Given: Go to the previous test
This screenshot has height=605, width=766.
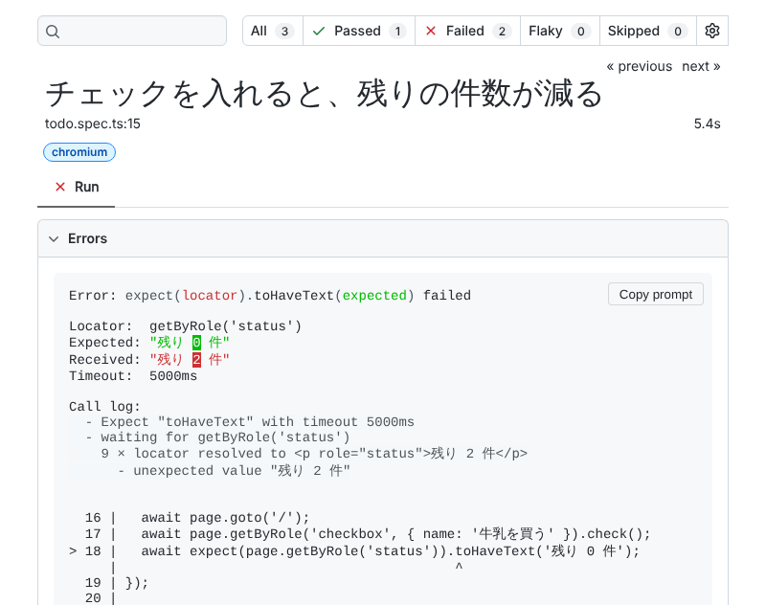Looking at the screenshot, I should (x=639, y=66).
